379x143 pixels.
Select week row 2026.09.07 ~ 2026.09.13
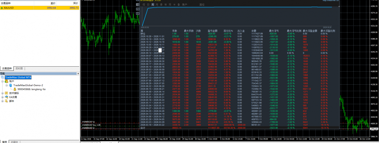tap(239, 56)
